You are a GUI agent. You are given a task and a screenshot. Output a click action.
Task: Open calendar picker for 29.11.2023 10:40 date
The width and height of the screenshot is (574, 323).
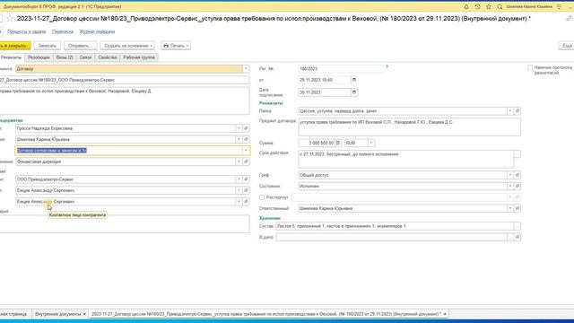[x=354, y=80]
